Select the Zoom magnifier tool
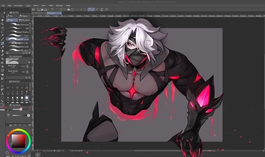265x157 pixels. click(x=3, y=16)
